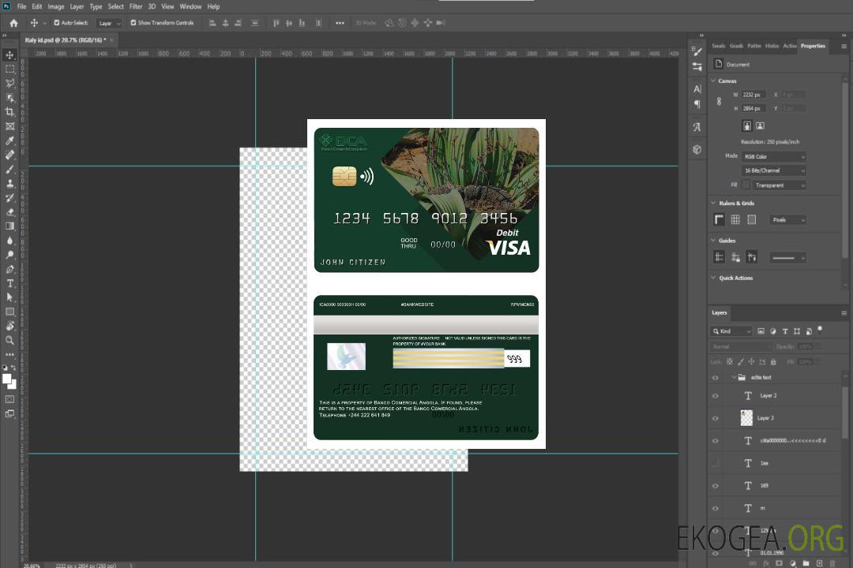Select the Eraser tool
The image size is (853, 568).
click(x=9, y=212)
